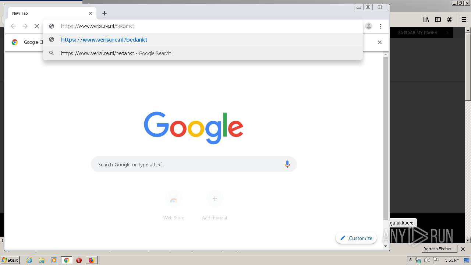
Task: Select the New Tab tab
Action: click(x=52, y=13)
